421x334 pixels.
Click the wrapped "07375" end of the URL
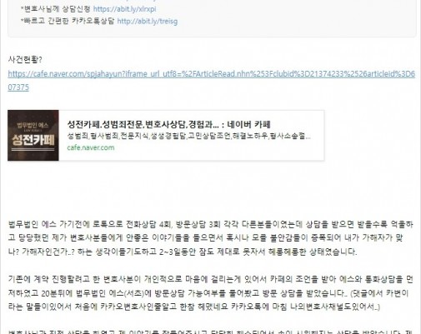(18, 87)
